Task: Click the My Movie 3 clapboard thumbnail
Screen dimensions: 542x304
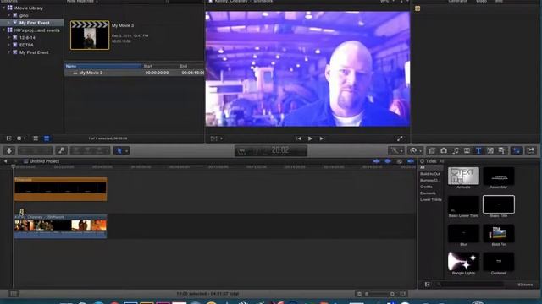Action: pyautogui.click(x=90, y=35)
